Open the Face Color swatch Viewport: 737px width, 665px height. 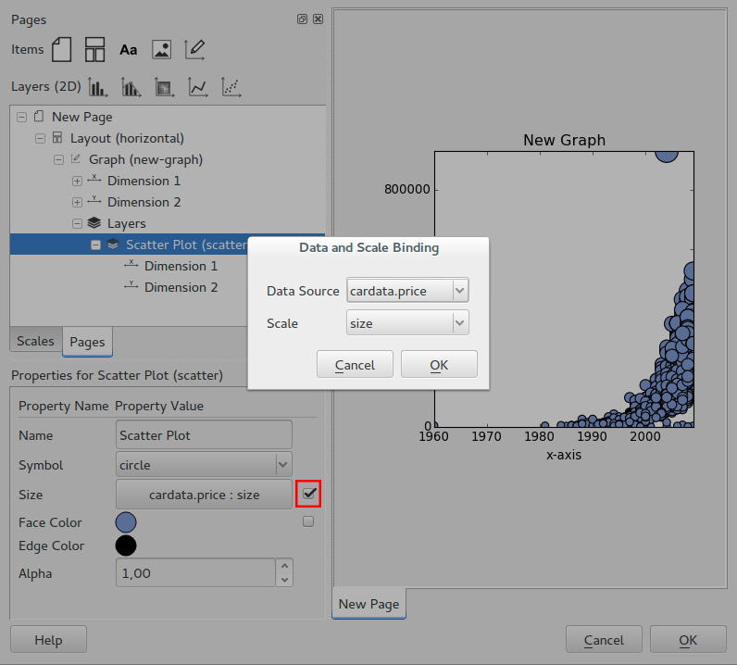[x=126, y=522]
